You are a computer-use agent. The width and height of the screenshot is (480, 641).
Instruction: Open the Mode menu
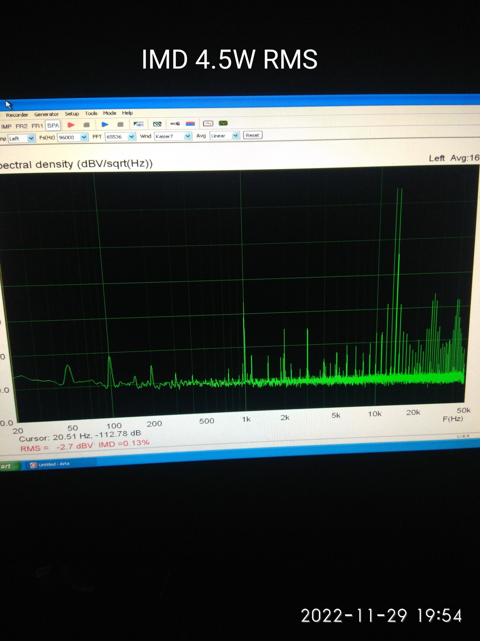109,113
